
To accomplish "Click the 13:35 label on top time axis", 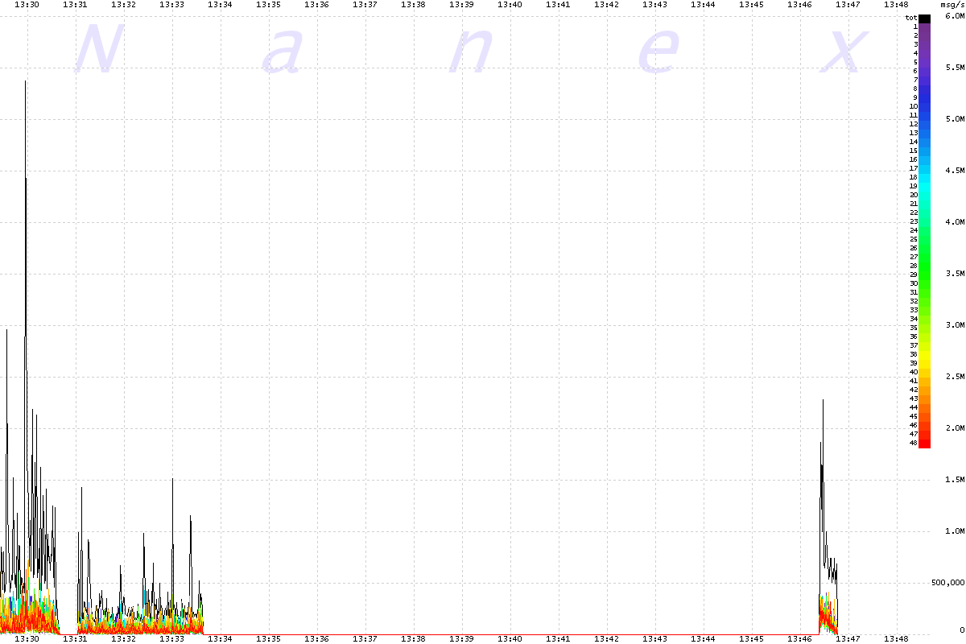I will pos(268,5).
